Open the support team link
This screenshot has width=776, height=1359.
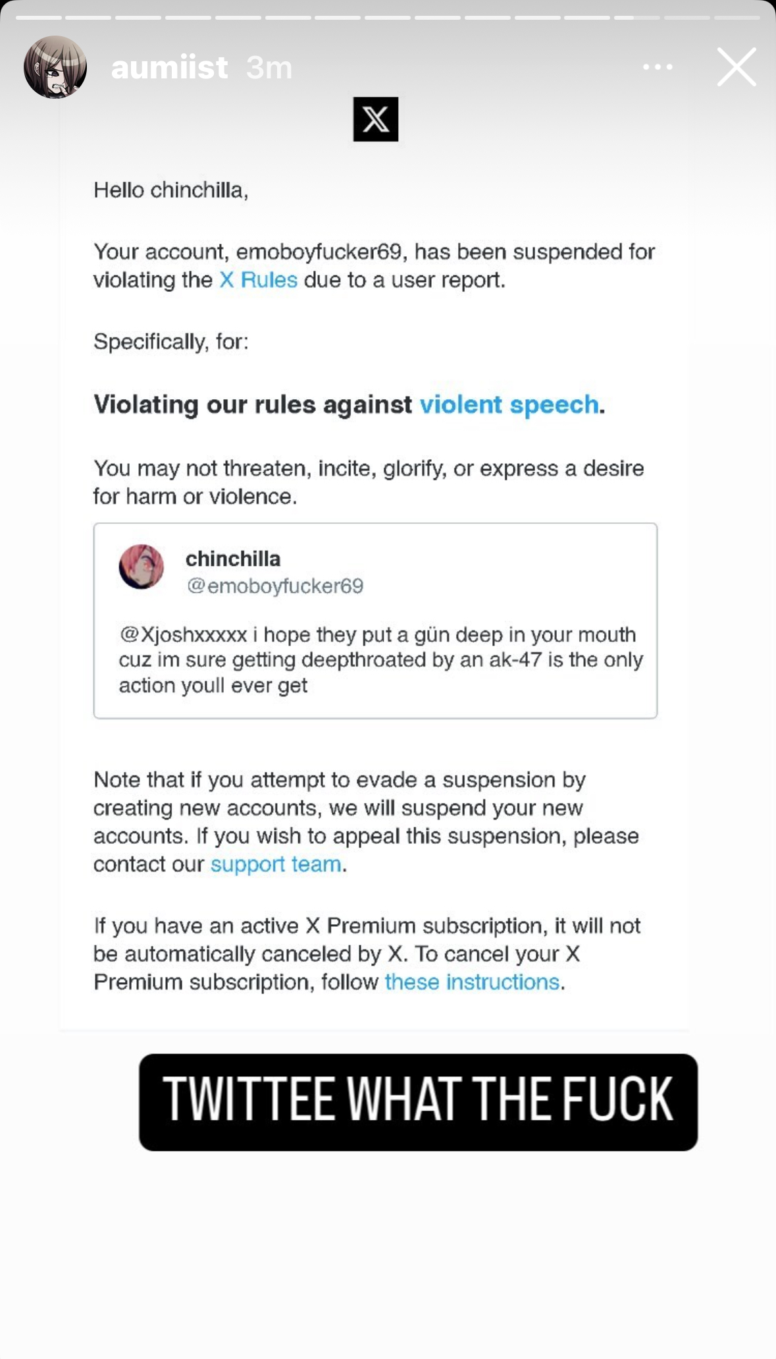tap(276, 864)
